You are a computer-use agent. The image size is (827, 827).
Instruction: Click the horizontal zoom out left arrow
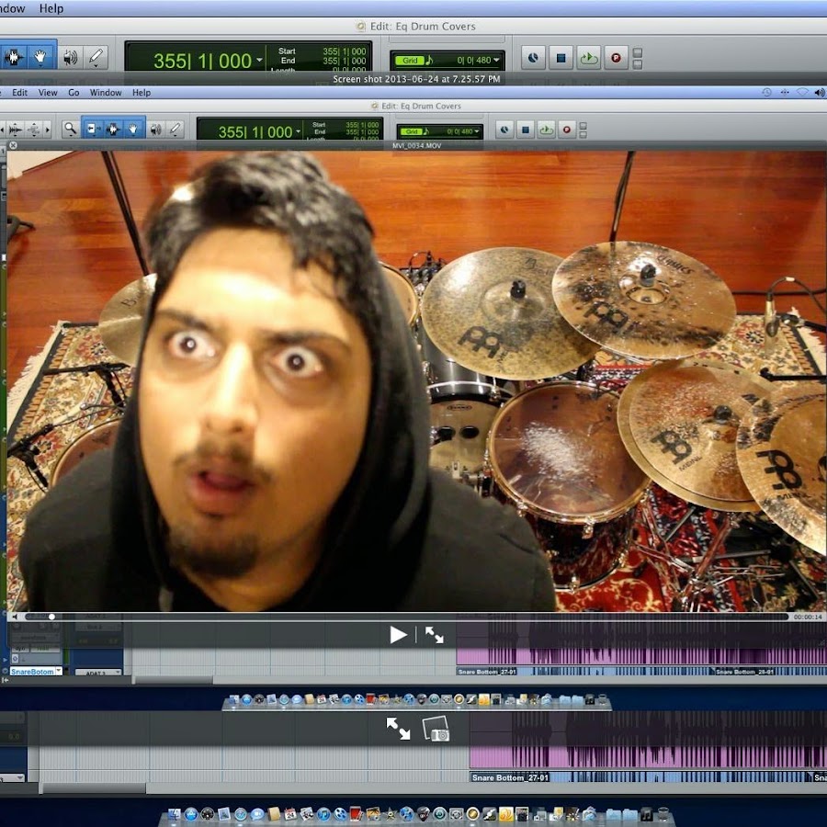click(3, 130)
